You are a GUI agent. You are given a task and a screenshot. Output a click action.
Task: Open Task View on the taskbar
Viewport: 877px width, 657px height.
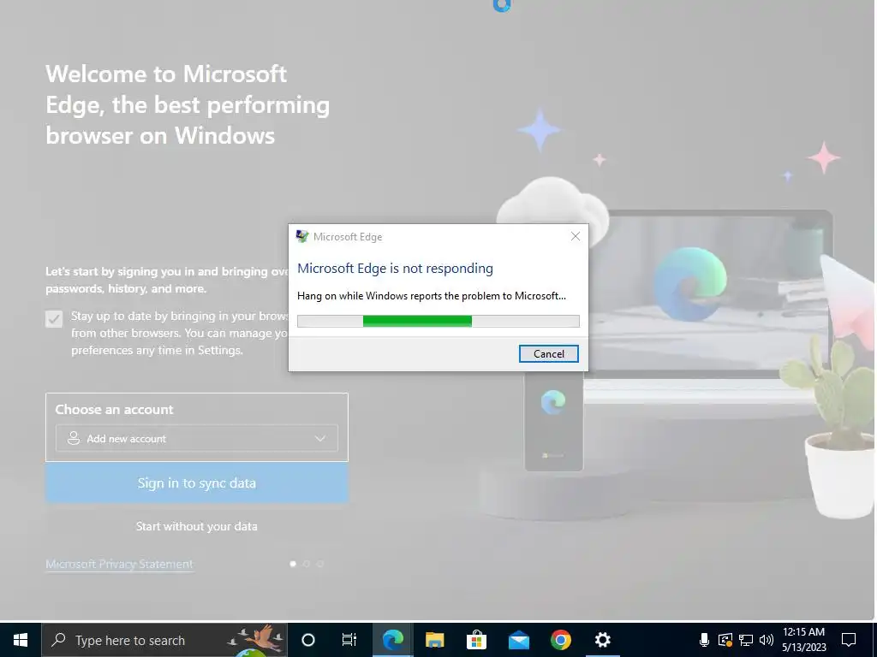(349, 640)
